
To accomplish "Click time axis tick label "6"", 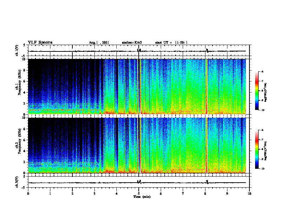I will tap(161, 194).
